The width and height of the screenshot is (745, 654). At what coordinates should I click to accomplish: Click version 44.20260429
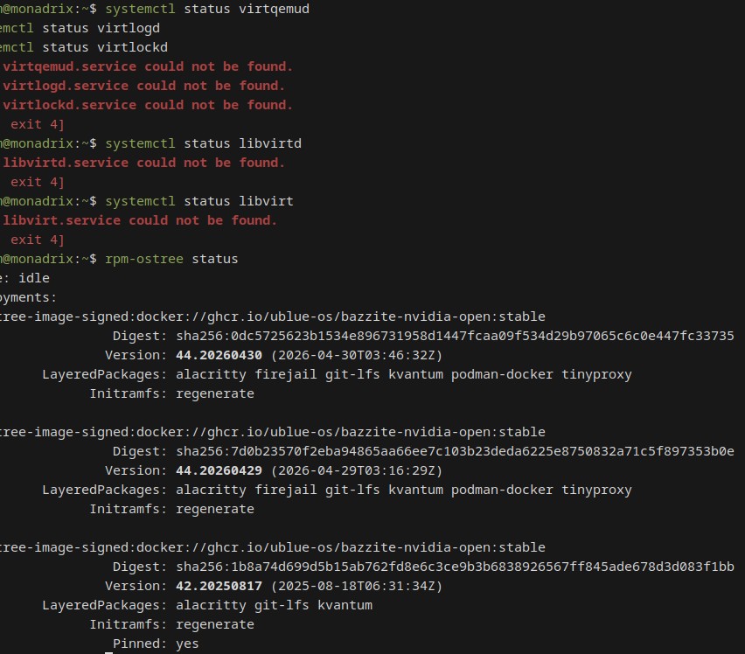[x=219, y=470]
